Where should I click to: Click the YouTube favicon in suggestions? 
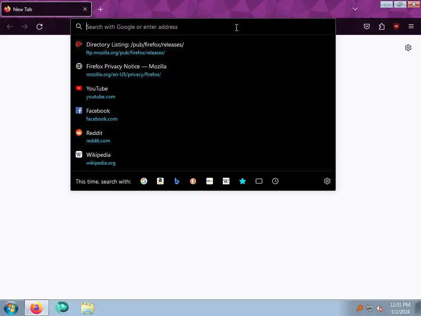(79, 88)
